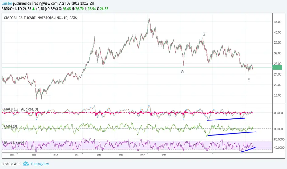Click the RSI 40.0000 axis value
This screenshot has height=169, width=287.
[279, 147]
